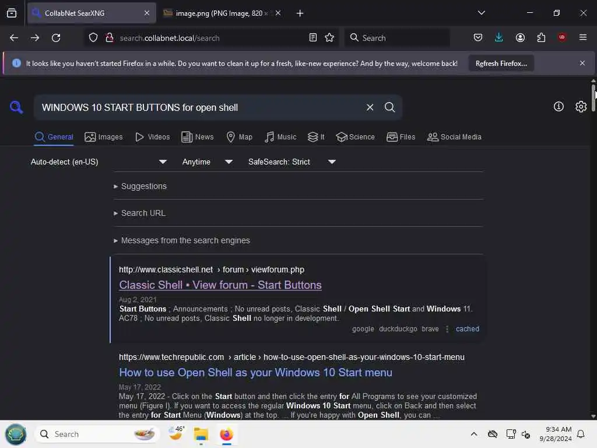
Task: Click the SearXNG logo magnifier icon
Action: click(x=16, y=107)
